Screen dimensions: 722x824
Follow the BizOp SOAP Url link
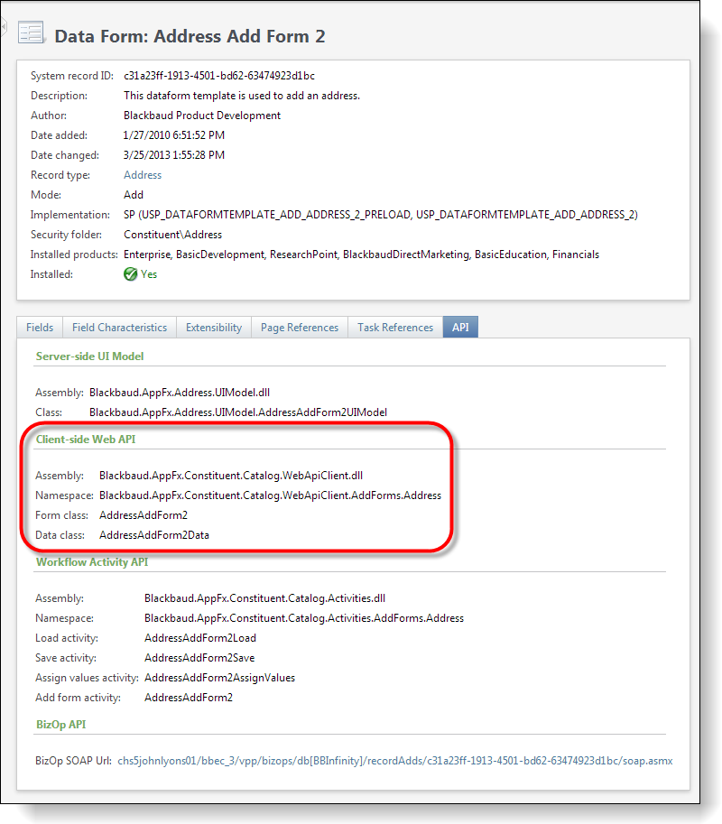394,761
